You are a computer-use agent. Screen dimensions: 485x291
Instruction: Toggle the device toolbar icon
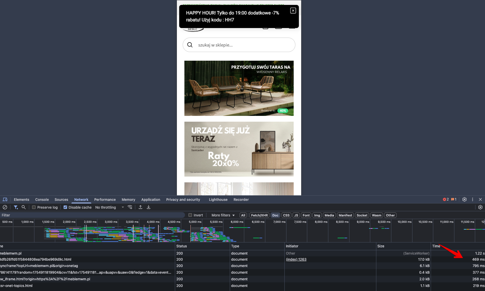point(5,200)
